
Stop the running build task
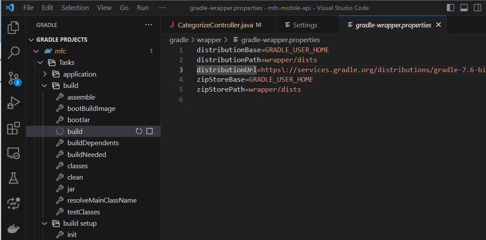pos(149,131)
